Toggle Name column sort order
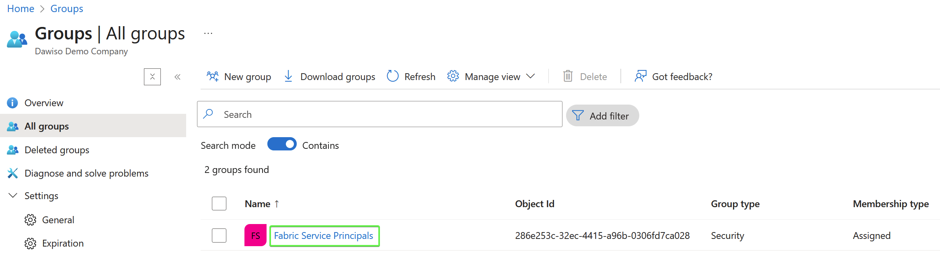 point(277,204)
